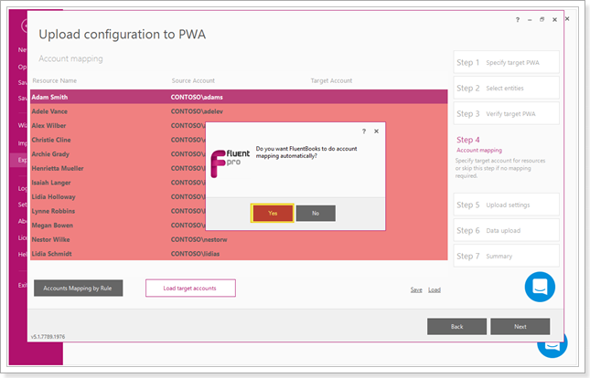This screenshot has width=590, height=378.
Task: Click the CONTOSO\adams source account cell
Action: (x=197, y=97)
